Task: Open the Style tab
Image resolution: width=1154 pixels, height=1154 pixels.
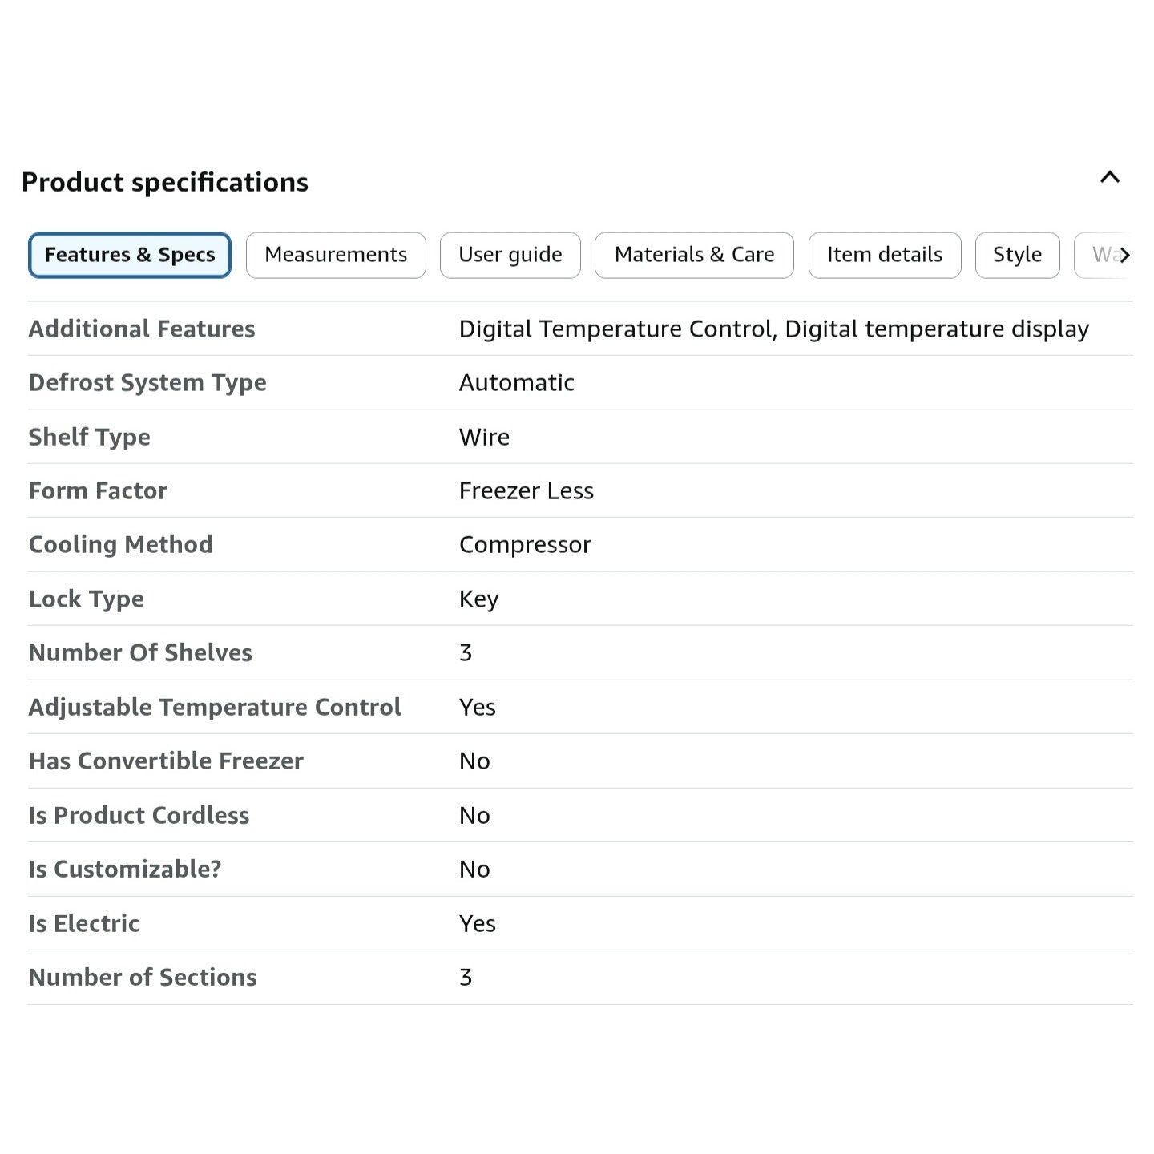Action: click(1017, 255)
